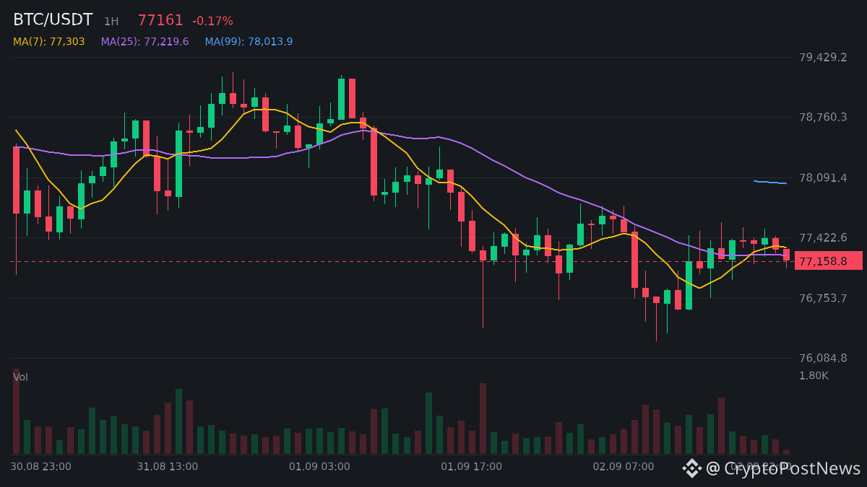Click the 78,760.3 price axis label
Image resolution: width=867 pixels, height=487 pixels.
pyautogui.click(x=823, y=117)
